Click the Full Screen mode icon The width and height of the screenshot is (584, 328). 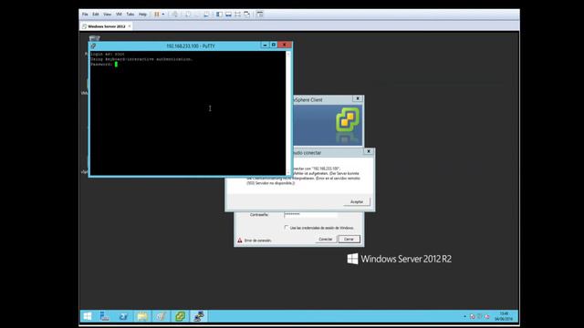[x=237, y=15]
